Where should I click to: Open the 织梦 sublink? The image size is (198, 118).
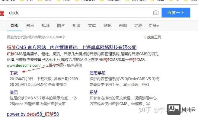(x=94, y=92)
